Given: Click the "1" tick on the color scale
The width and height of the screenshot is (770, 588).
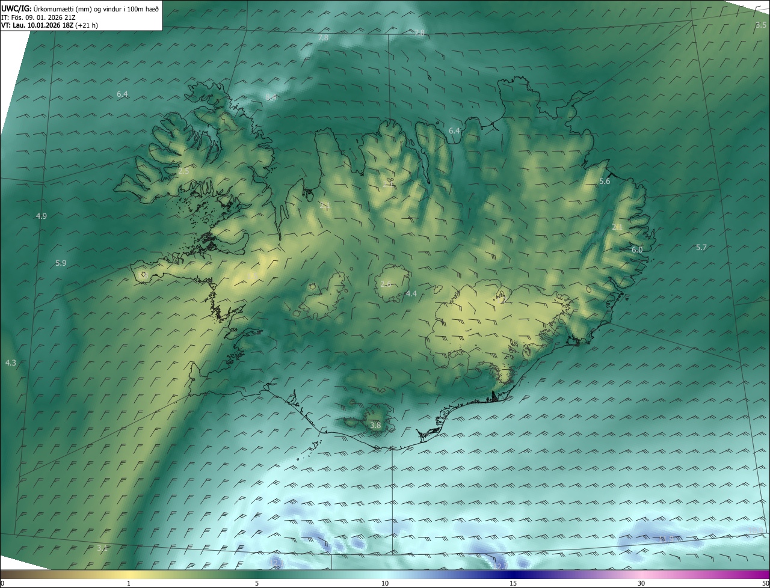Looking at the screenshot, I should [x=129, y=583].
